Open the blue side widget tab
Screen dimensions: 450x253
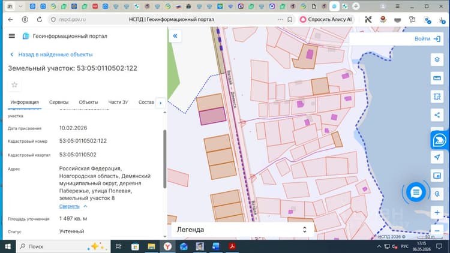coord(439,140)
